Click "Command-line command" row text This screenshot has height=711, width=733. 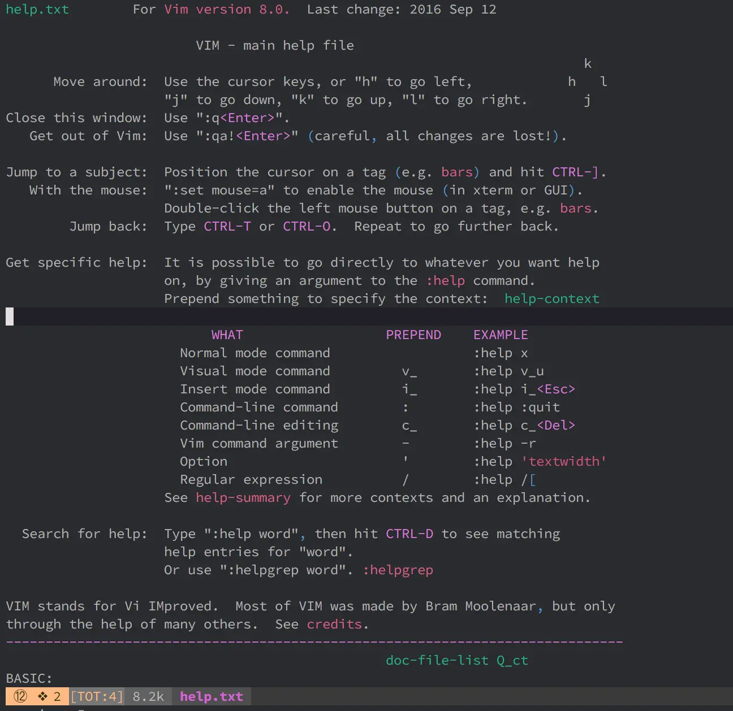point(259,407)
